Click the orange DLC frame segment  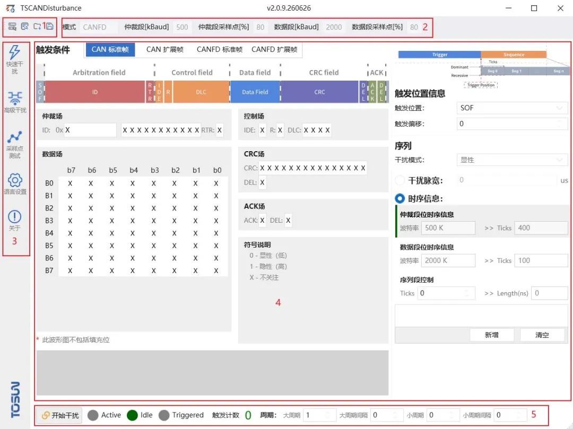(201, 92)
